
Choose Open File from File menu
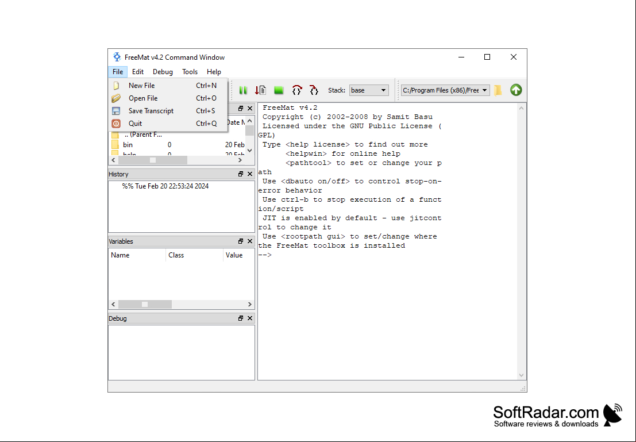[168, 98]
